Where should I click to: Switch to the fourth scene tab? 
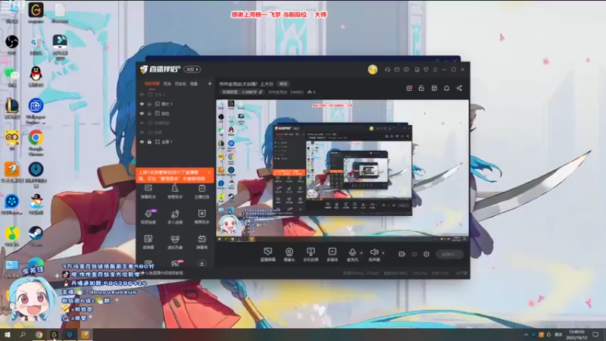(x=194, y=83)
